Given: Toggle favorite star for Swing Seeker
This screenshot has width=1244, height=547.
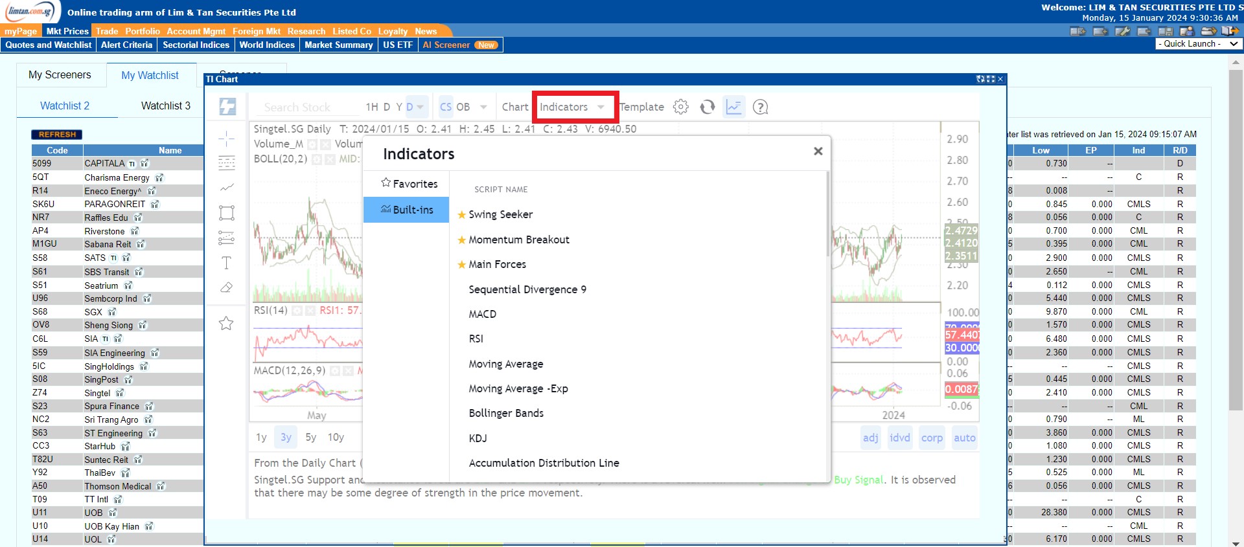Looking at the screenshot, I should pos(462,215).
